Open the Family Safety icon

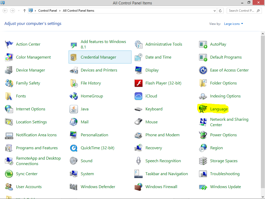[9, 83]
